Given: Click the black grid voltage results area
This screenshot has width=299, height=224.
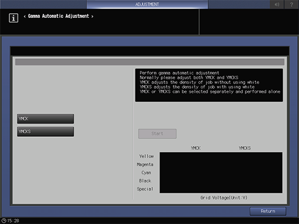Looking at the screenshot, I should point(221,173).
